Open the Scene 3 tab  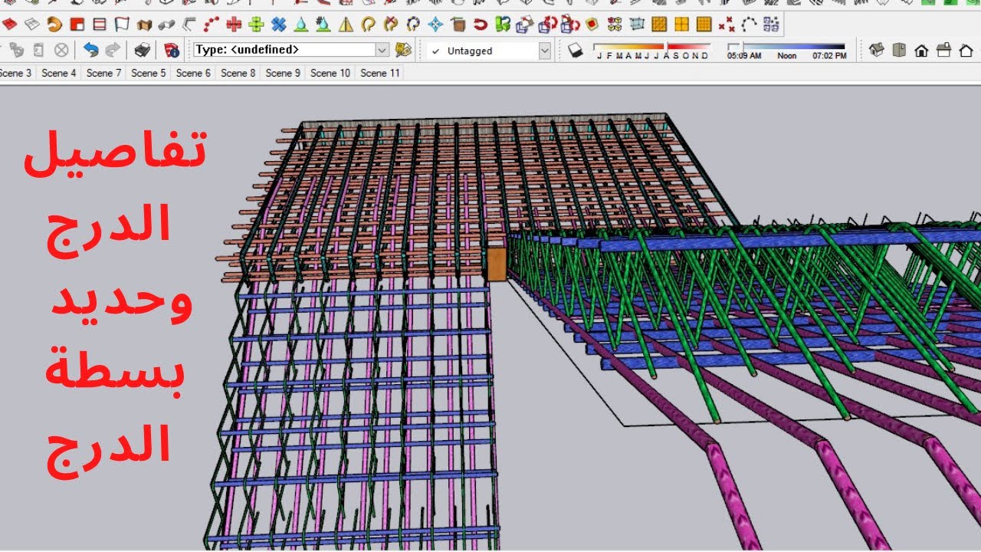[16, 73]
